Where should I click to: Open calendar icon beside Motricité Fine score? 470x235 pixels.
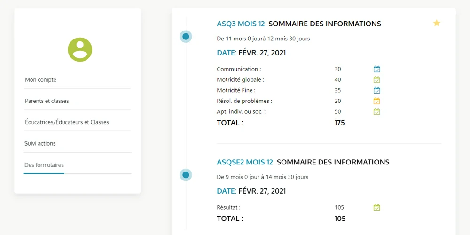[377, 90]
